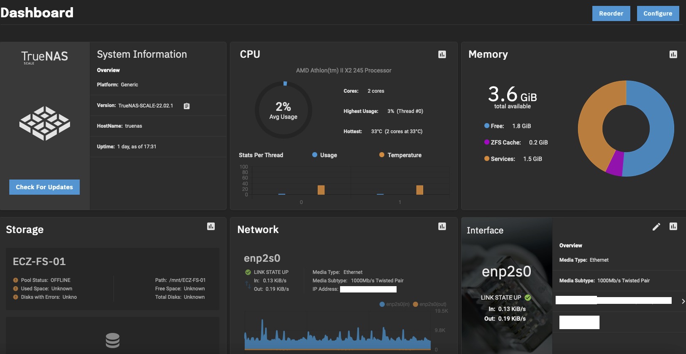Click the TrueNAS SCALE logo

coord(45,57)
